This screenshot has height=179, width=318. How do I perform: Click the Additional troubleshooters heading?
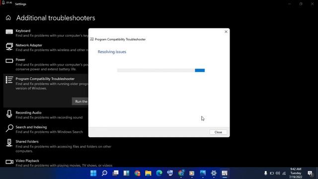56,18
